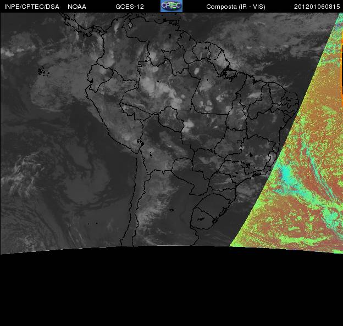Click the CPTEC logo in the header
This screenshot has width=343, height=326.
pyautogui.click(x=171, y=6)
